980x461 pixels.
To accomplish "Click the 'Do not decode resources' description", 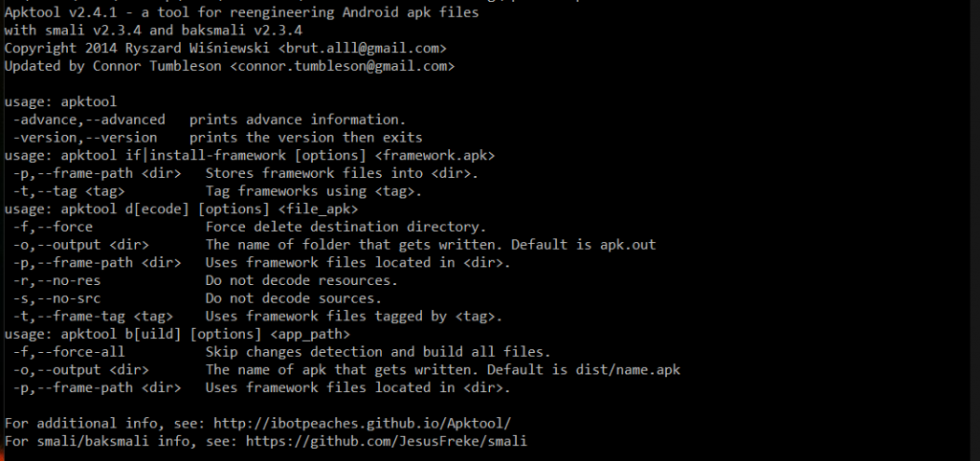I will click(x=301, y=280).
